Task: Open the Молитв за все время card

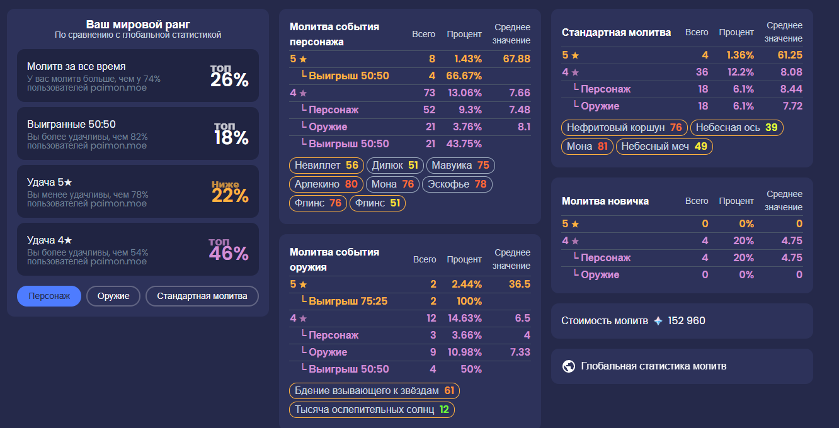Action: coord(138,76)
